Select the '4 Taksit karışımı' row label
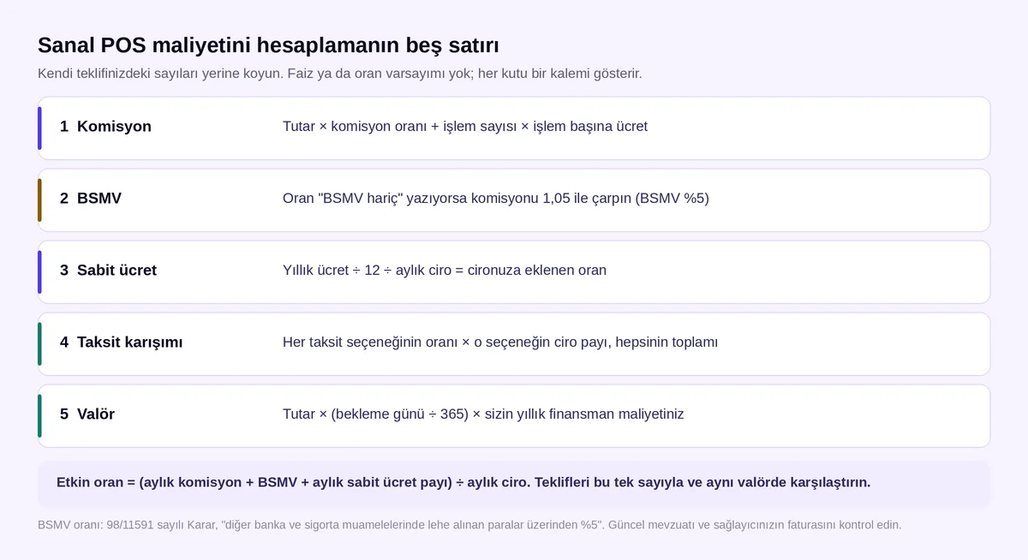This screenshot has width=1028, height=560. coord(122,343)
